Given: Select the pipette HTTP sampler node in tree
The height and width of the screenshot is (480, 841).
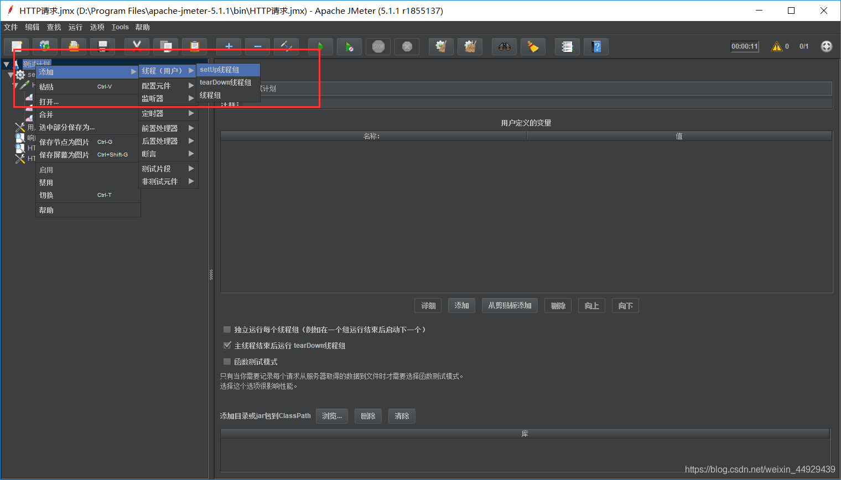Looking at the screenshot, I should (x=25, y=85).
